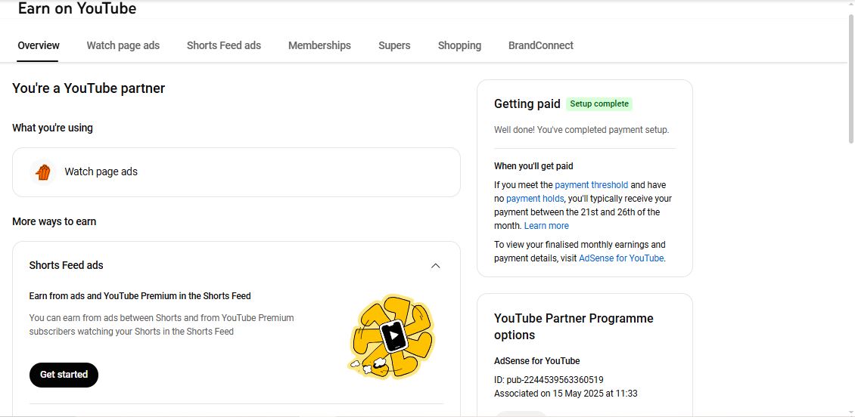The height and width of the screenshot is (417, 855).
Task: Click the vertical page scrollbar thumb
Action: pyautogui.click(x=850, y=79)
